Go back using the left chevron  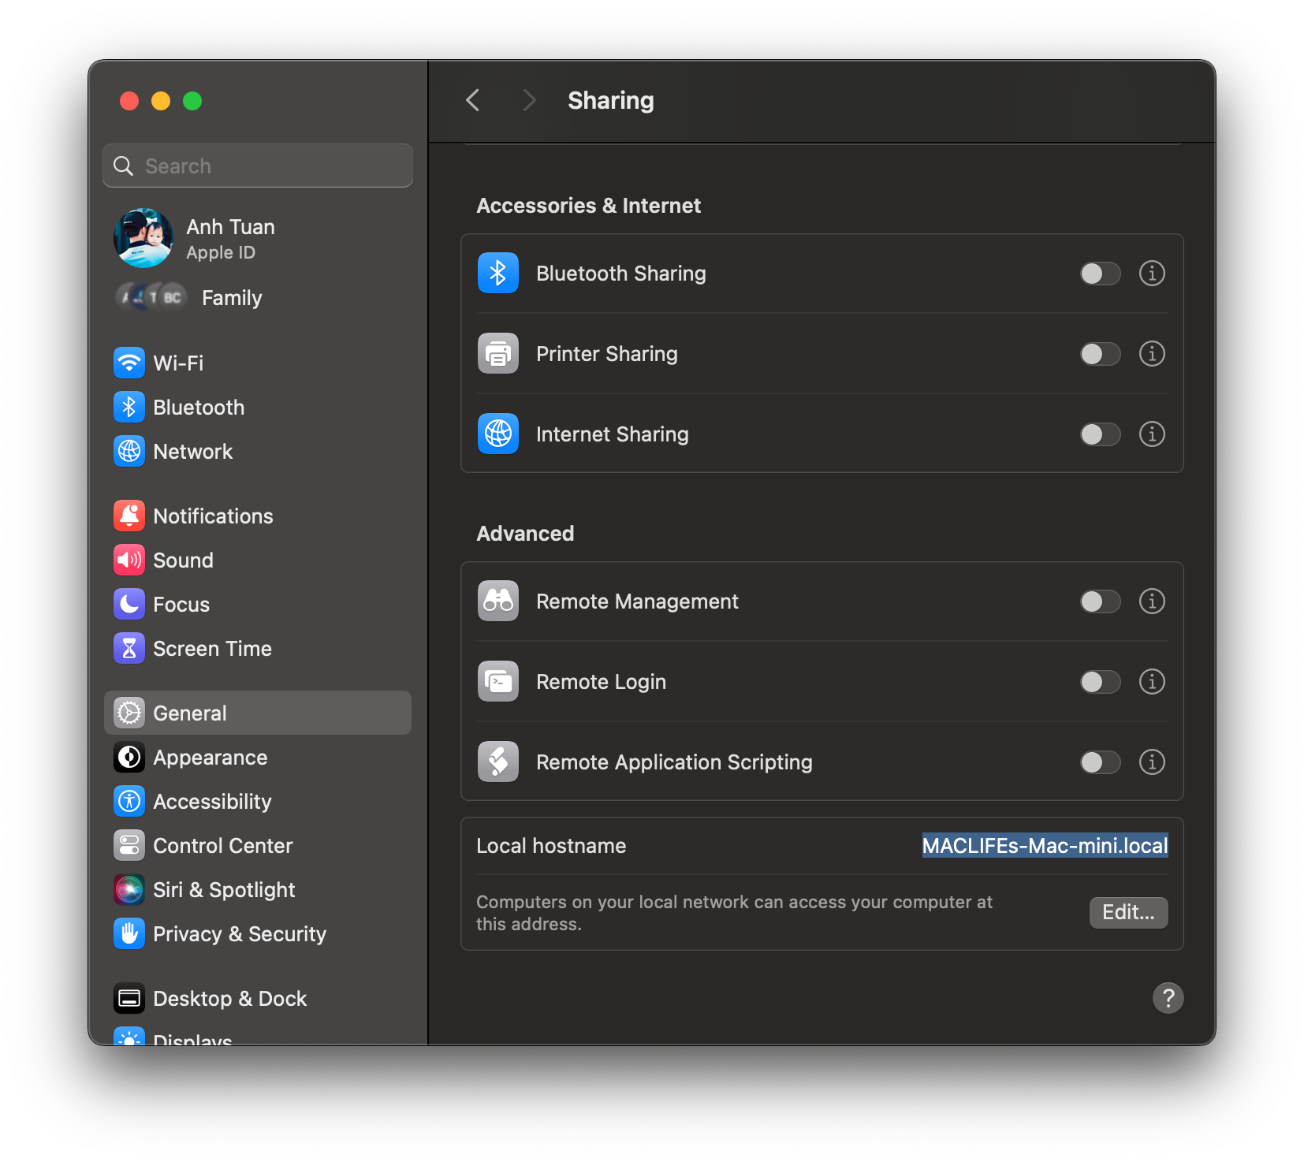point(473,101)
